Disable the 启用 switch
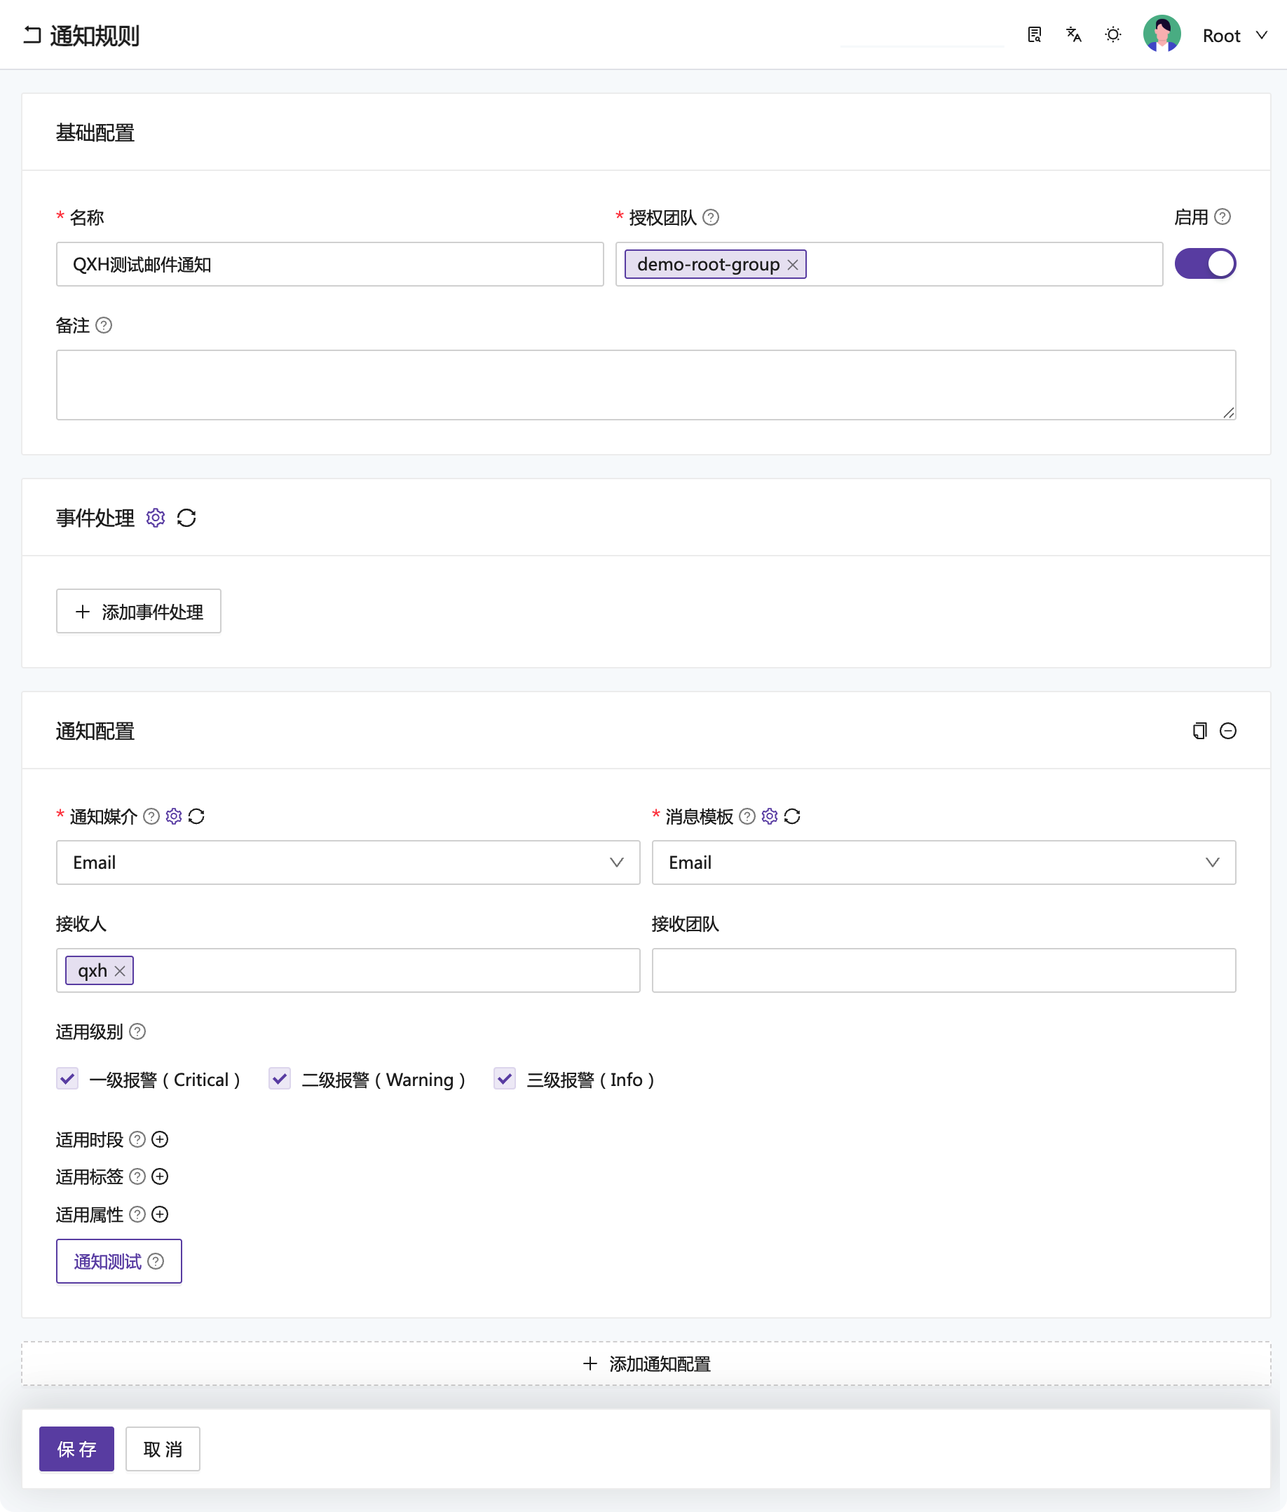This screenshot has width=1287, height=1512. pos(1205,263)
